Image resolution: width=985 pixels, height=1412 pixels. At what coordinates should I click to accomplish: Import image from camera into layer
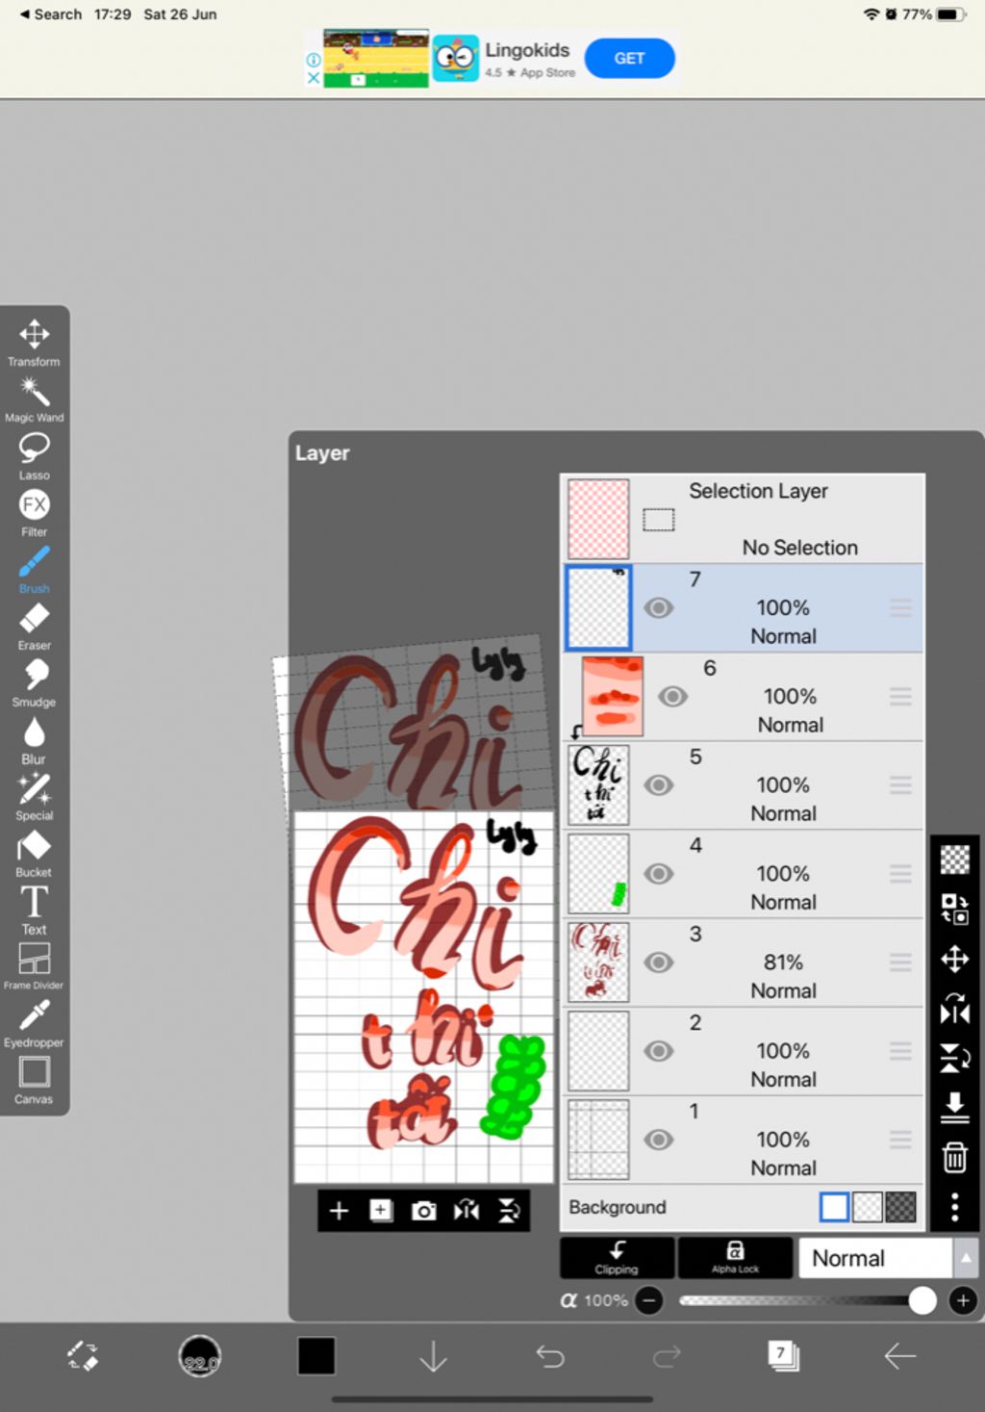pos(423,1211)
